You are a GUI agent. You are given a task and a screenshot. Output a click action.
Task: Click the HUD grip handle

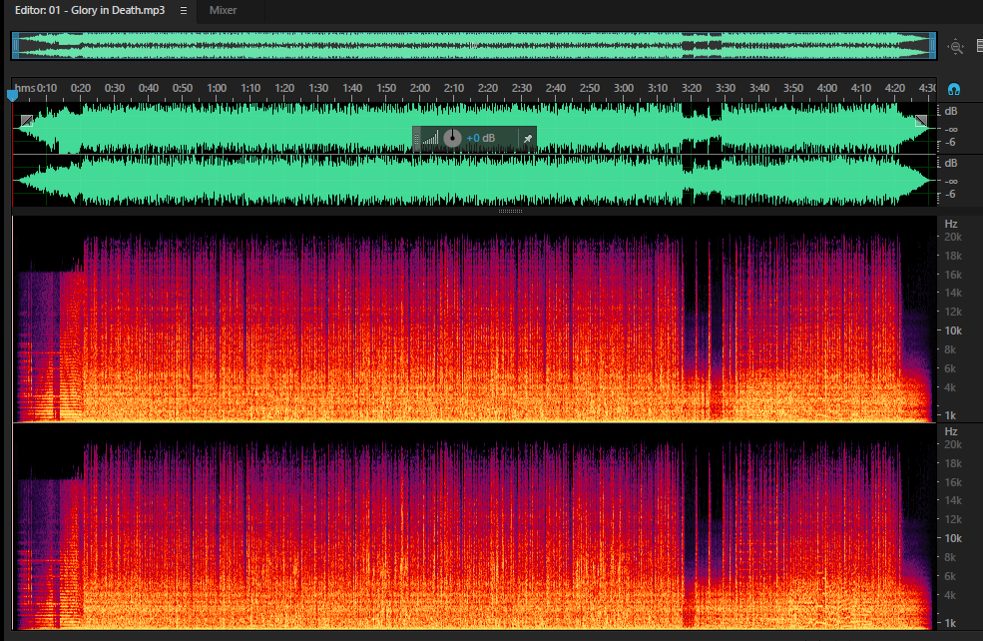[416, 139]
